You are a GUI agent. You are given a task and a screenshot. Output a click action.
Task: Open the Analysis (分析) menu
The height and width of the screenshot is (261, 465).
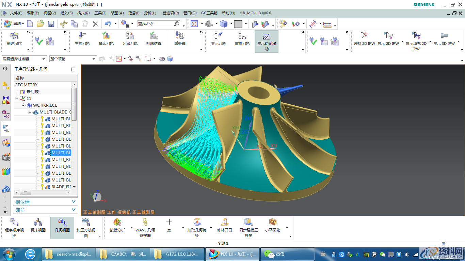tap(150, 13)
